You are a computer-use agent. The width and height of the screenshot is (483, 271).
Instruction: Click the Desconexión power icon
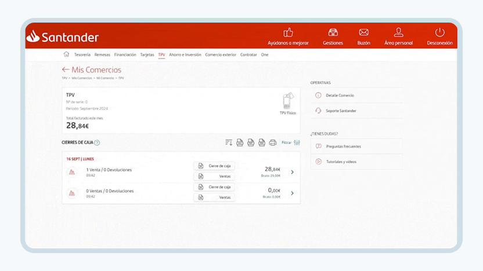pos(439,32)
